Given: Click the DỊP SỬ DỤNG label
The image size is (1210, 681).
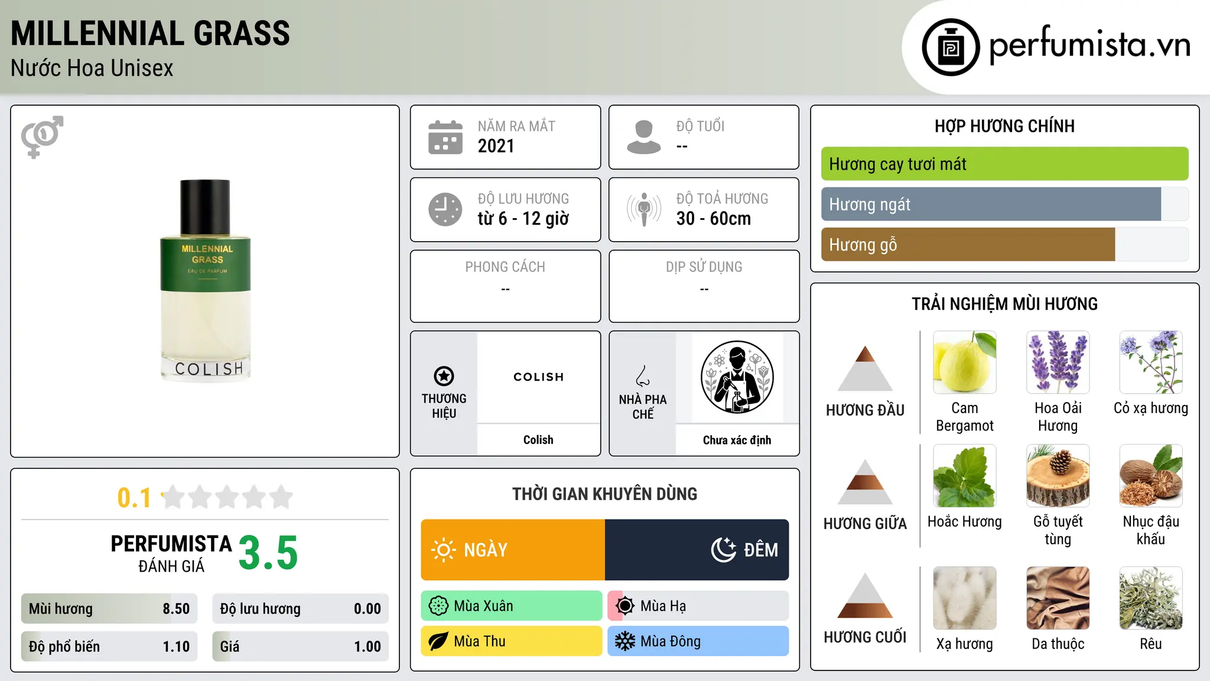Looking at the screenshot, I should 704,267.
